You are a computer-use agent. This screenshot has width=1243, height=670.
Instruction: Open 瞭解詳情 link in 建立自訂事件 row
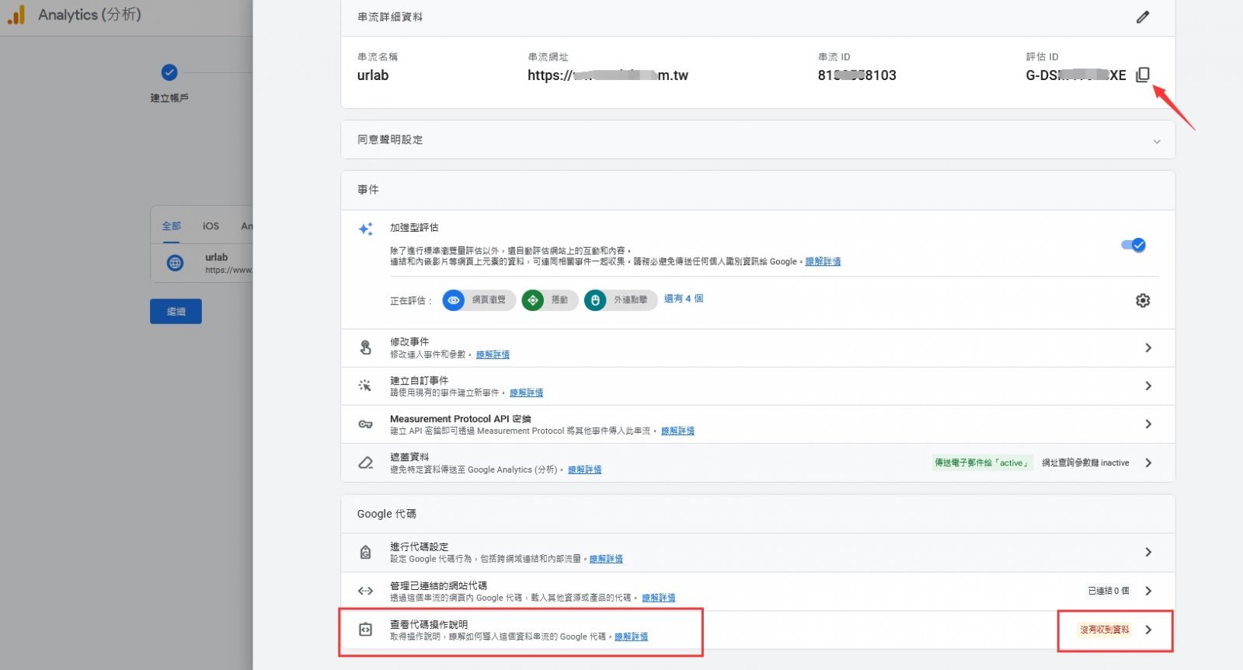tap(526, 393)
